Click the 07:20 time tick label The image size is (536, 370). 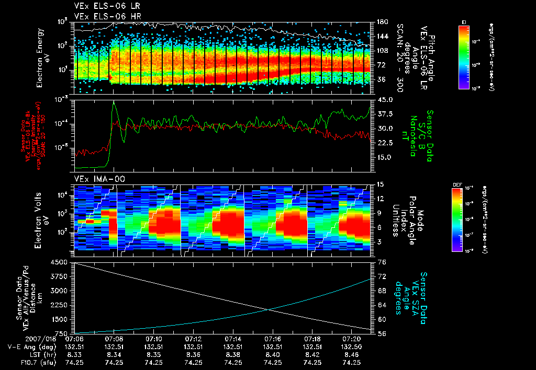352,339
